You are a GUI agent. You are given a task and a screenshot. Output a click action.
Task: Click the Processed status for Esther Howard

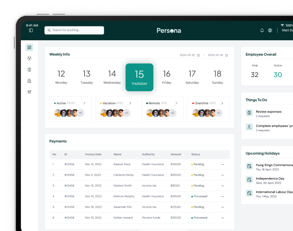pyautogui.click(x=199, y=218)
